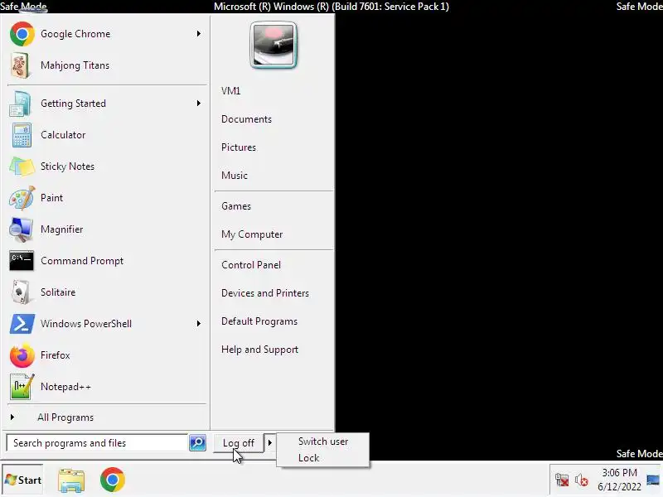Screen dimensions: 663x497
Task: Open the Music folder link
Action: (235, 176)
